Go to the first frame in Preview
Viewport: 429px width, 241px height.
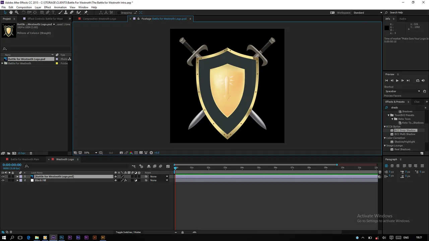click(x=386, y=80)
